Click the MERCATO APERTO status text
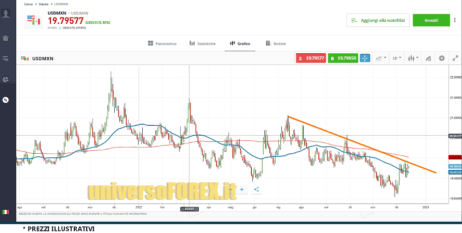 pyautogui.click(x=74, y=28)
